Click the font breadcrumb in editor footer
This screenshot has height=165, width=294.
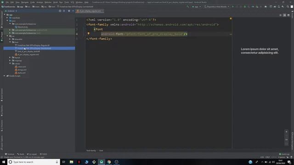tap(101, 151)
